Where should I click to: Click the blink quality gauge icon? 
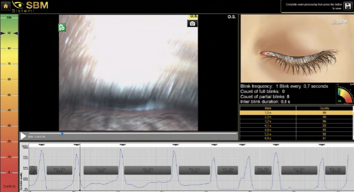pos(345,93)
